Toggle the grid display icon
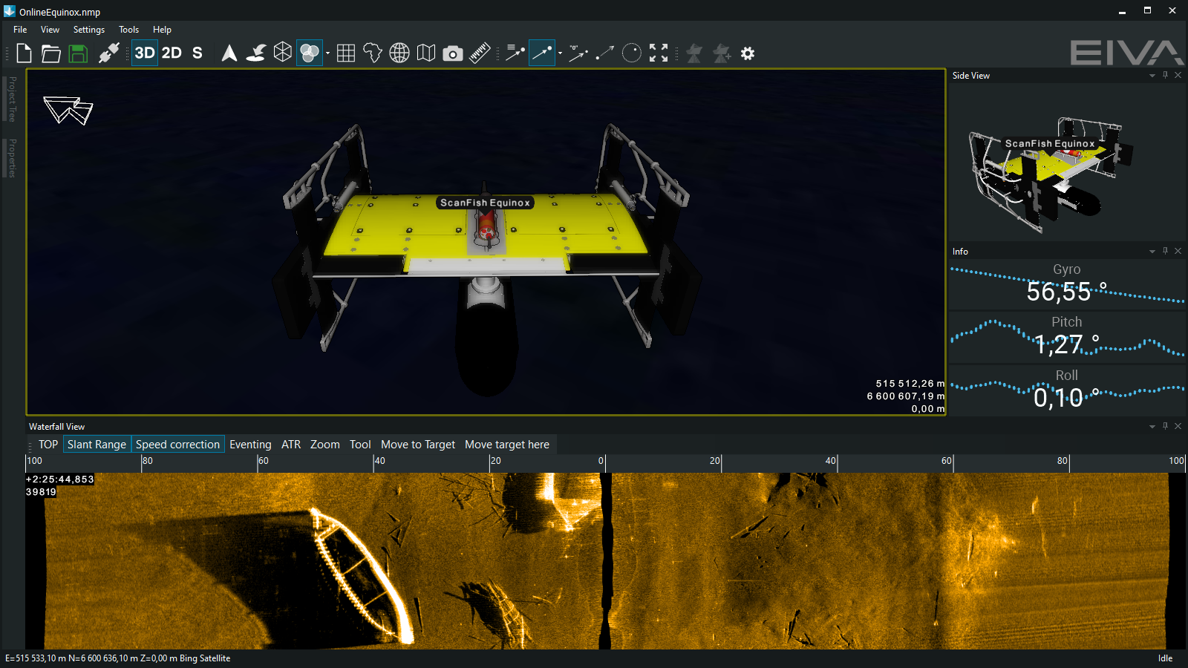Screen dimensions: 1188x668 [x=346, y=53]
